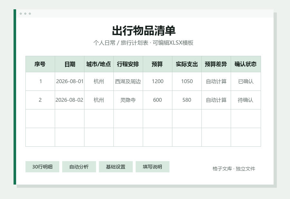Screen dimensions: 290x199
Task: Click 自动计算 in the 2026-08-01 row
Action: point(216,81)
